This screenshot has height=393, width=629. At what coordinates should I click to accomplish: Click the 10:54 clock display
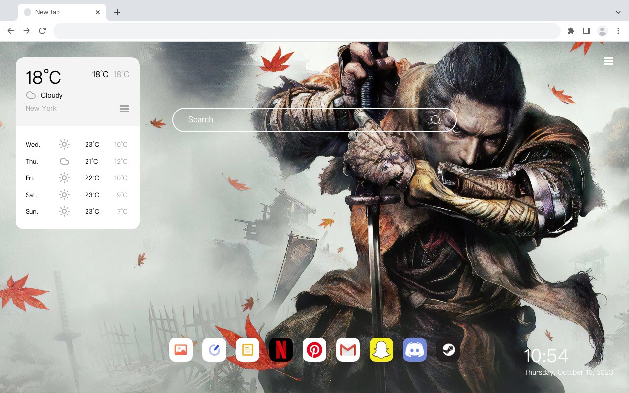[x=546, y=356]
